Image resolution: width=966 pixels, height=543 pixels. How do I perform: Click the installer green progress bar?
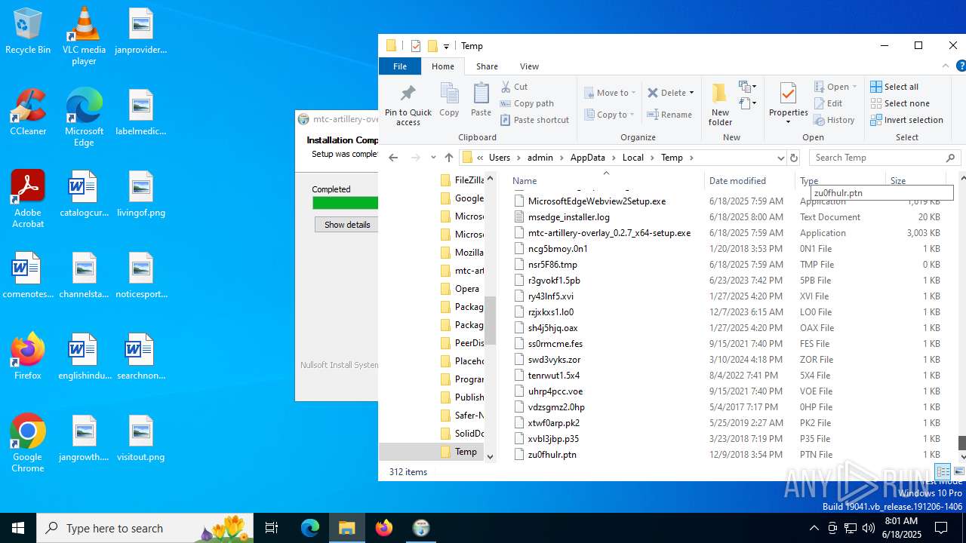pos(346,203)
